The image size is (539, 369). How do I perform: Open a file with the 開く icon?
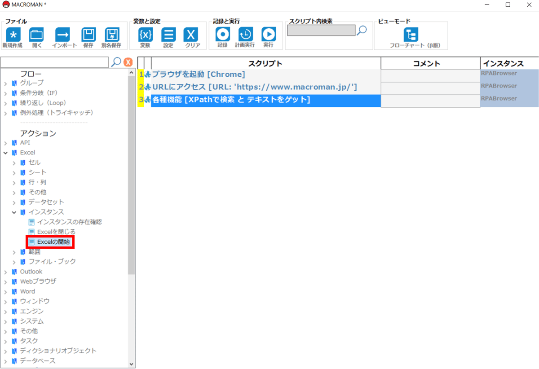(36, 35)
